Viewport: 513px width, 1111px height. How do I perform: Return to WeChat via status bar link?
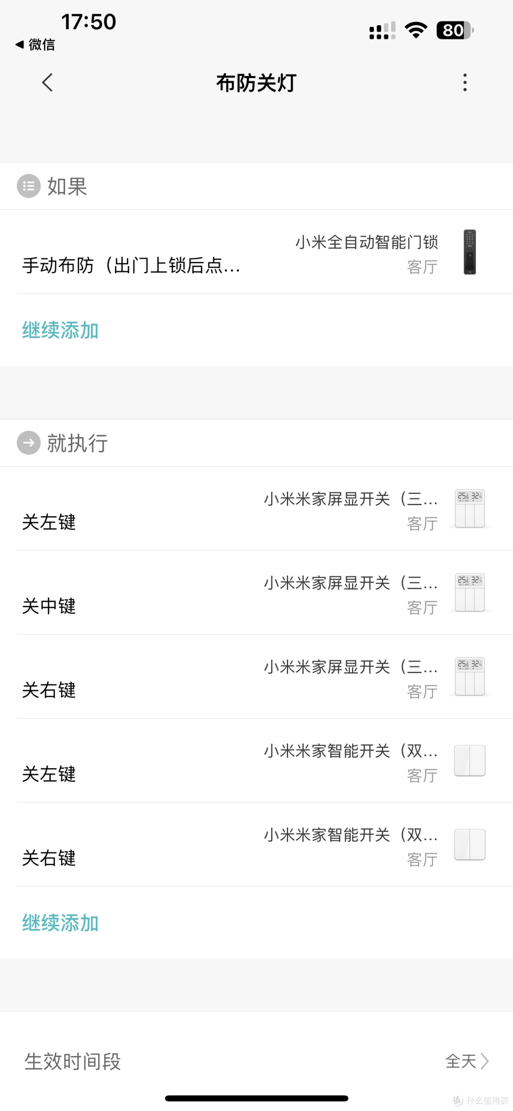coord(36,45)
